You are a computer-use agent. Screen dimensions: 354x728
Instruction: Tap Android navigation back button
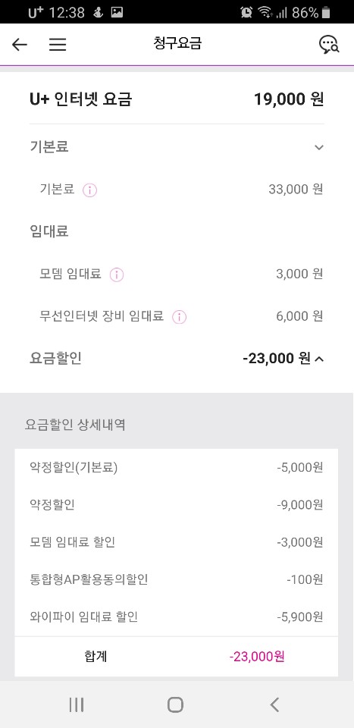click(274, 704)
